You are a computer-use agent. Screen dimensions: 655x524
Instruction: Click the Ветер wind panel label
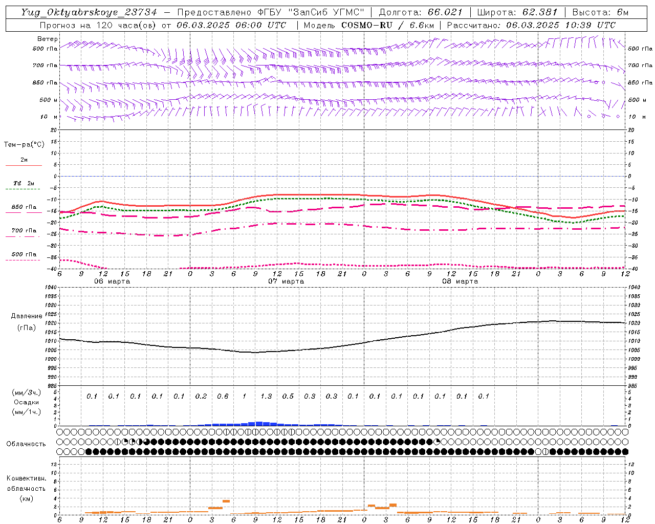[x=48, y=39]
